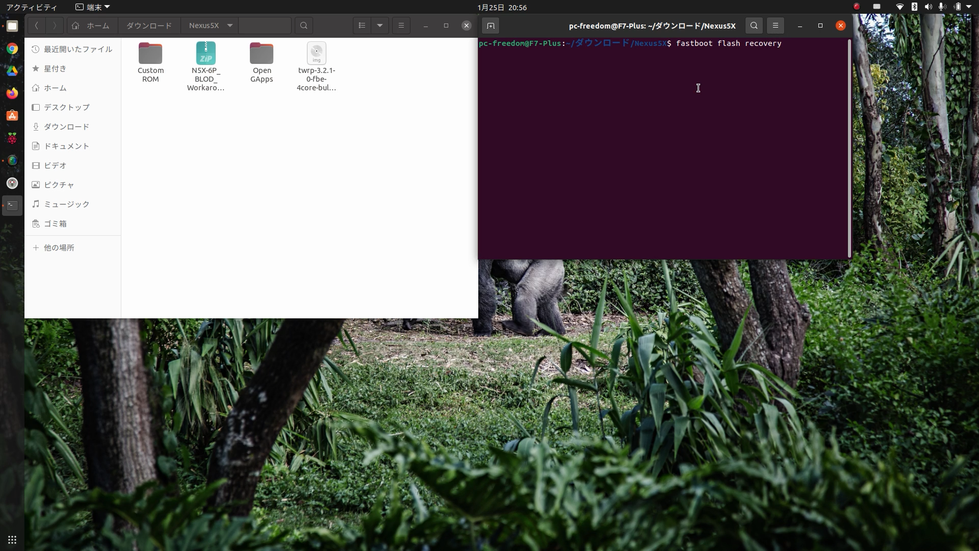Toggle list view in file manager

[x=362, y=26]
